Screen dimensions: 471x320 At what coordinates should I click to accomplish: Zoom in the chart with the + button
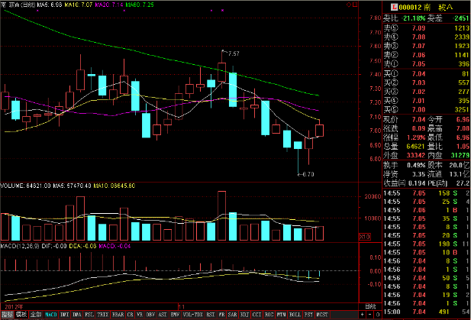(x=363, y=315)
